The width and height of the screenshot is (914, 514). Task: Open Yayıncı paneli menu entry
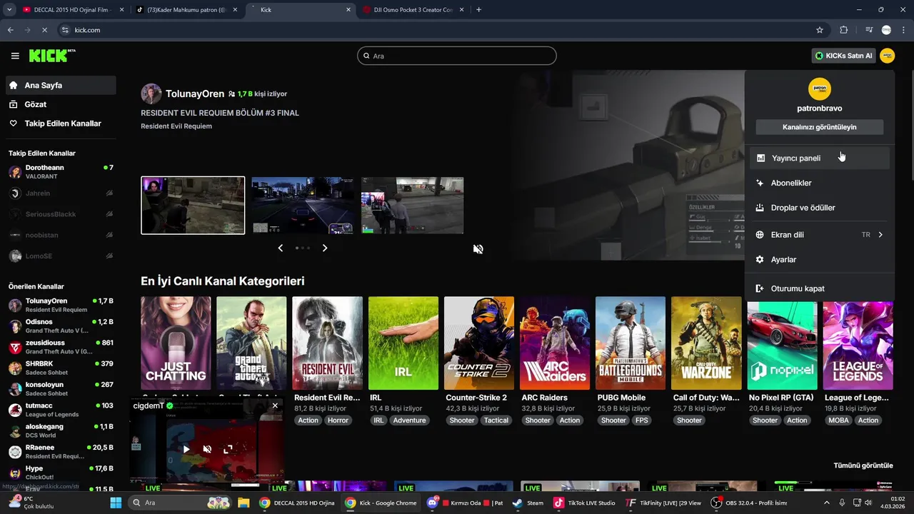[820, 158]
